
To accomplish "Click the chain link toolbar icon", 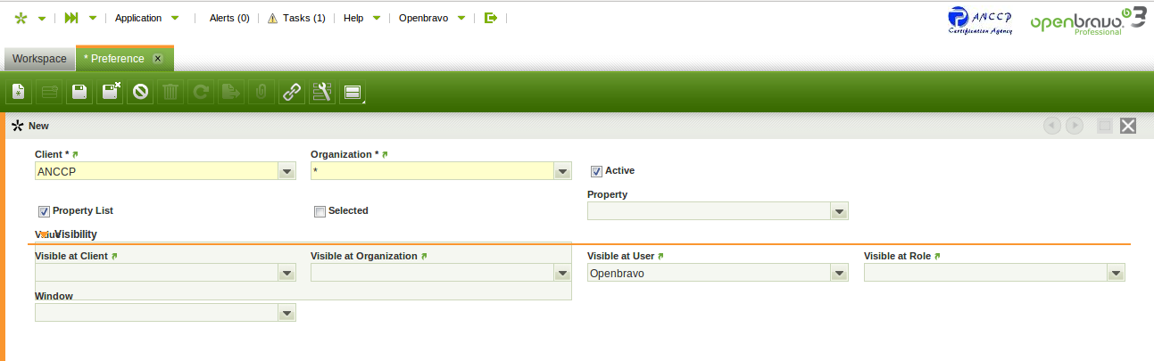I will (x=292, y=92).
